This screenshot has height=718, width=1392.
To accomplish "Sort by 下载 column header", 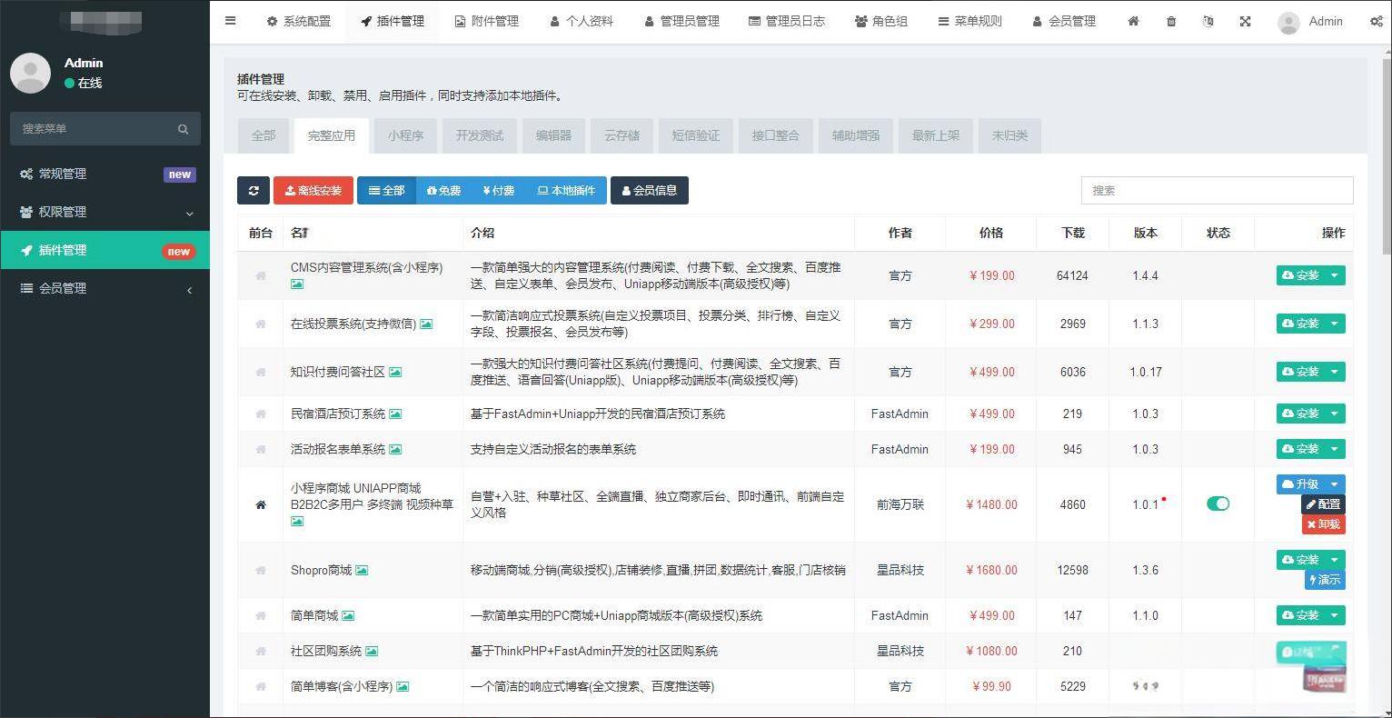I will click(1073, 233).
